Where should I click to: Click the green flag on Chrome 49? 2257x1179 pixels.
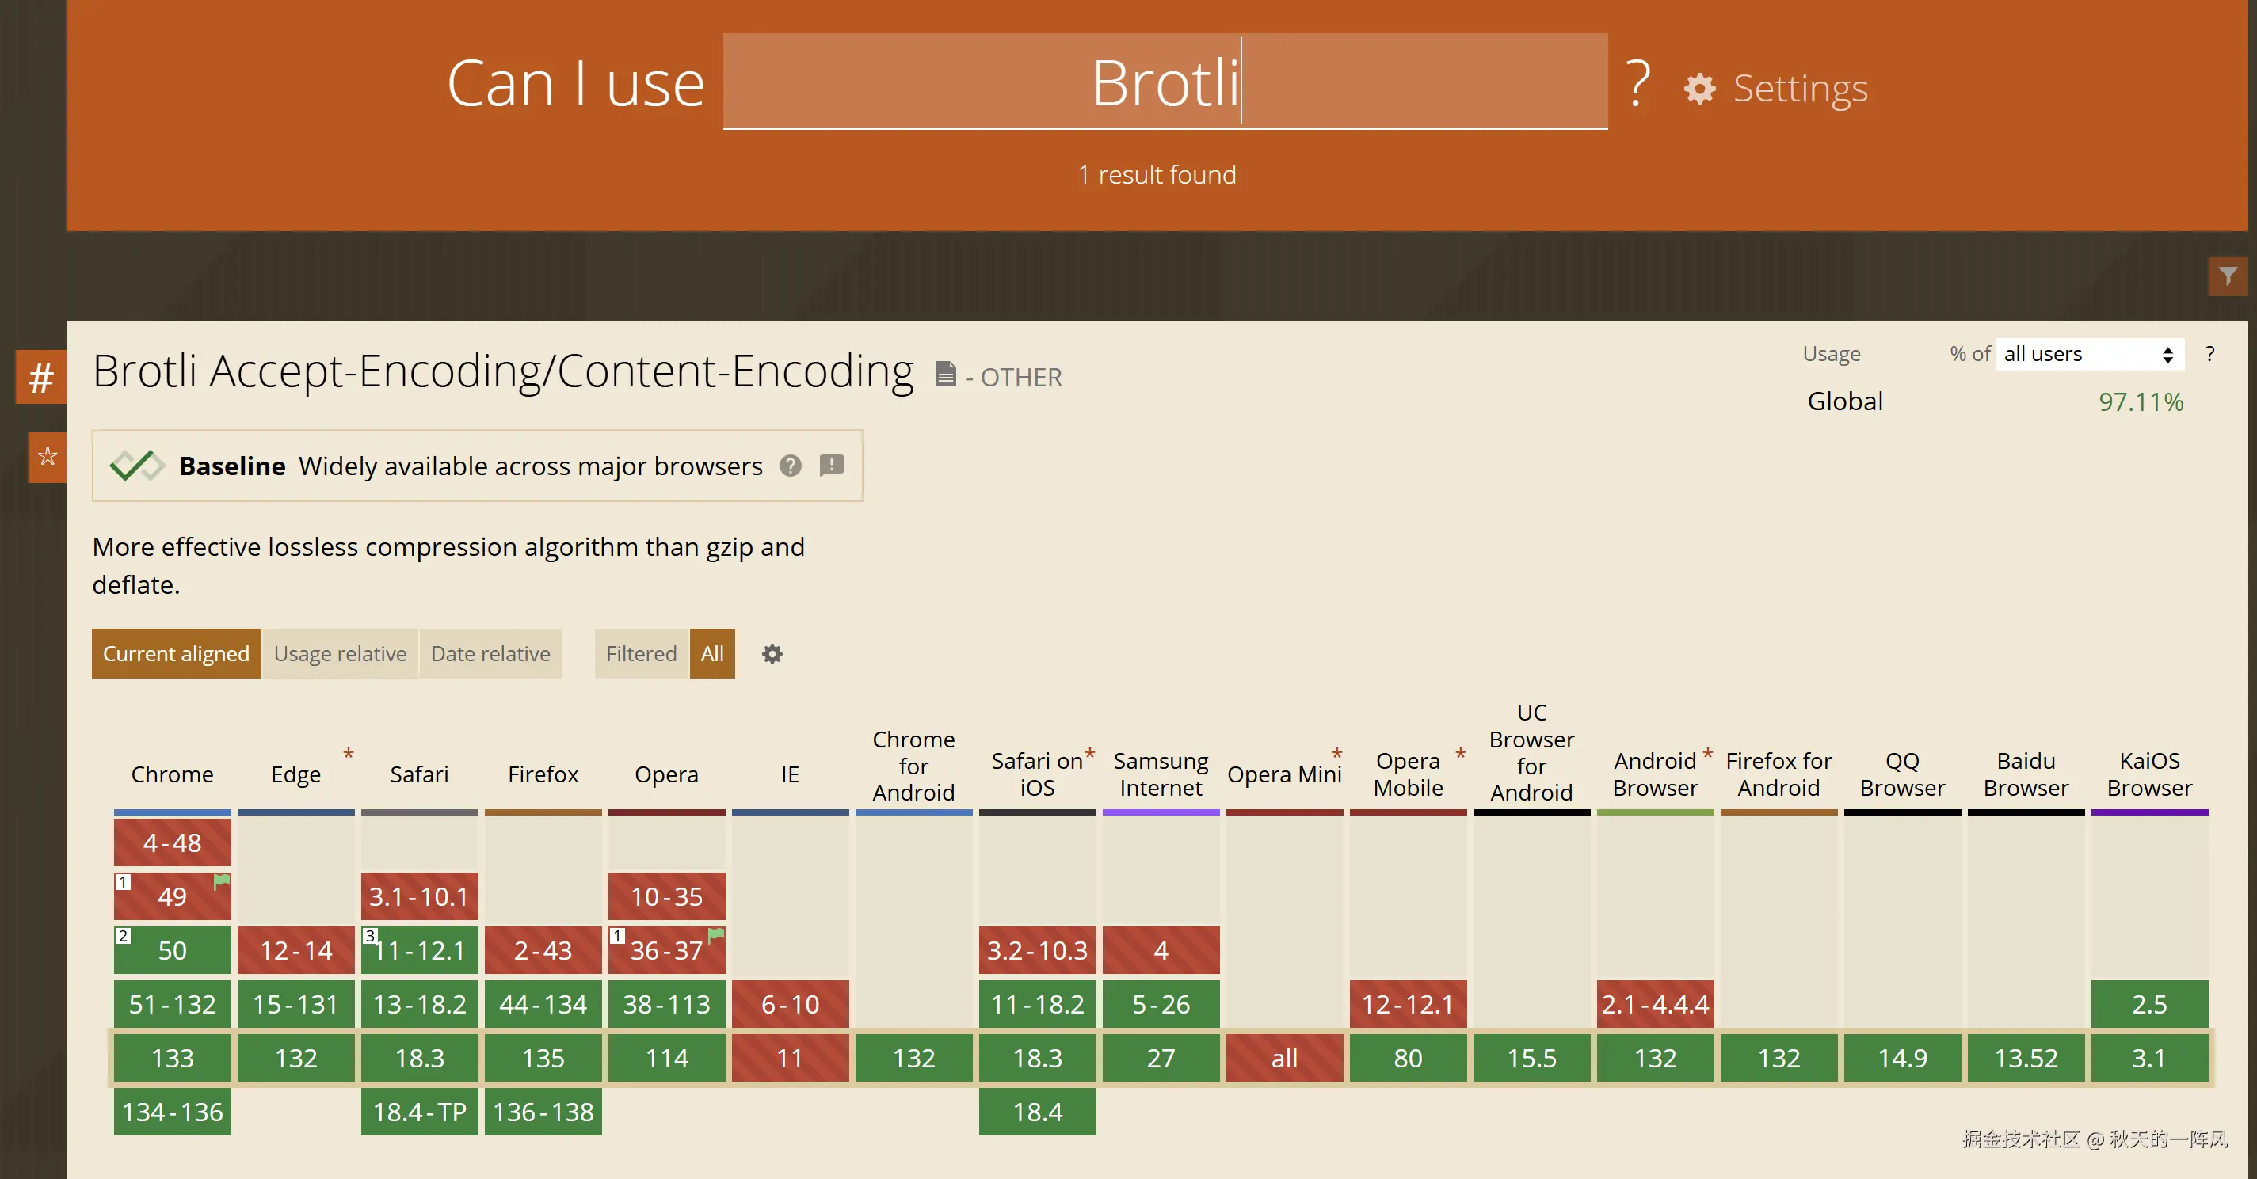click(222, 881)
